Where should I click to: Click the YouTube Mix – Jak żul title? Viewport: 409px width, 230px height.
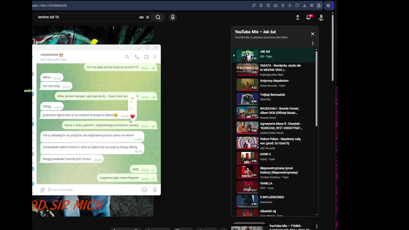click(x=255, y=32)
